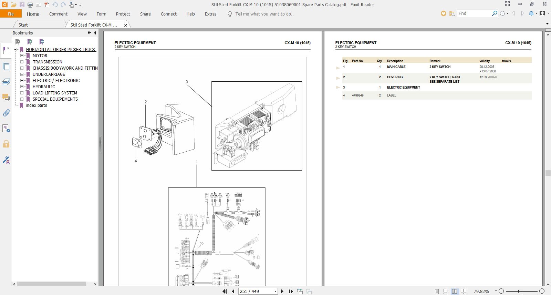Go to the next page arrow
This screenshot has width=551, height=295.
(282, 291)
